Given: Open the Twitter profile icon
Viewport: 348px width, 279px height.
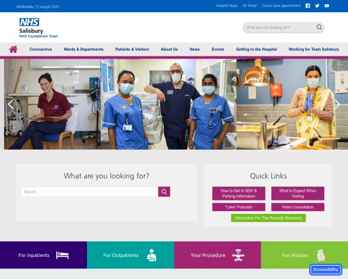Looking at the screenshot, I should [317, 6].
